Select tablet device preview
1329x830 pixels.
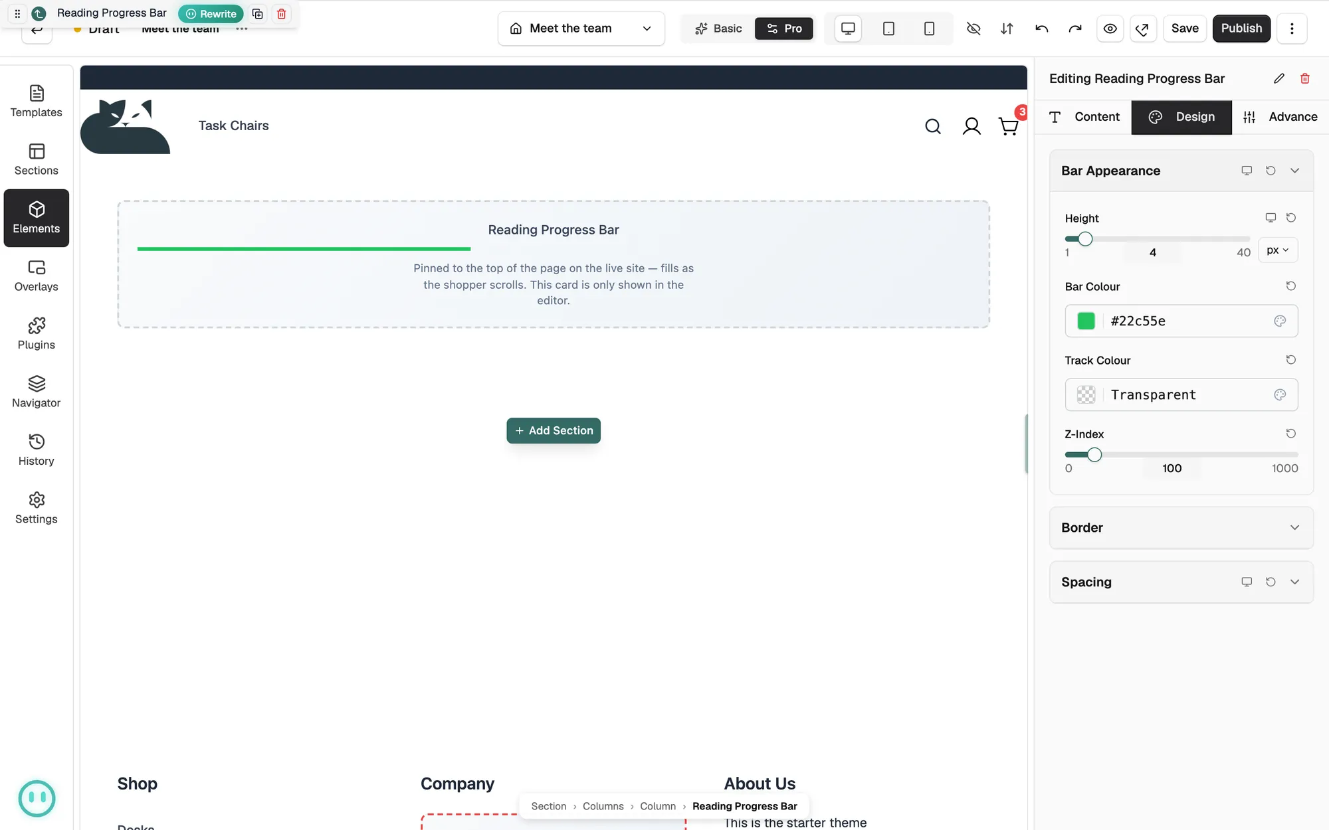point(888,29)
